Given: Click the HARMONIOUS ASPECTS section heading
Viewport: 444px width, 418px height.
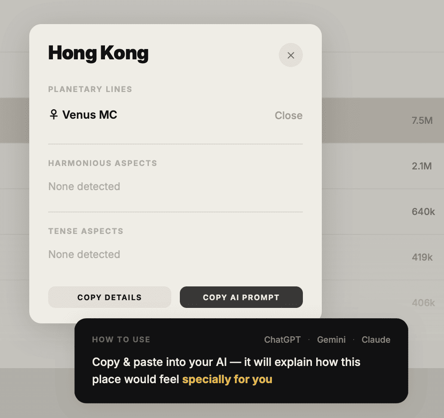Looking at the screenshot, I should (x=102, y=163).
